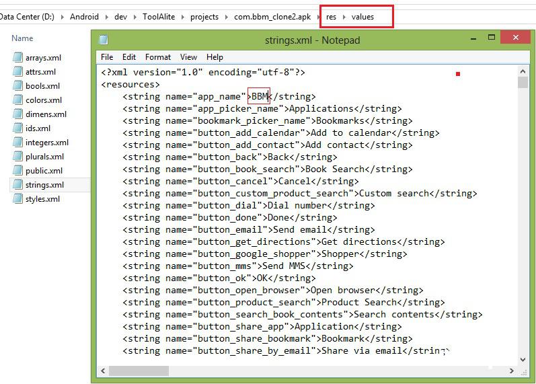Select integers.xml file name
Image resolution: width=536 pixels, height=384 pixels.
(x=47, y=143)
